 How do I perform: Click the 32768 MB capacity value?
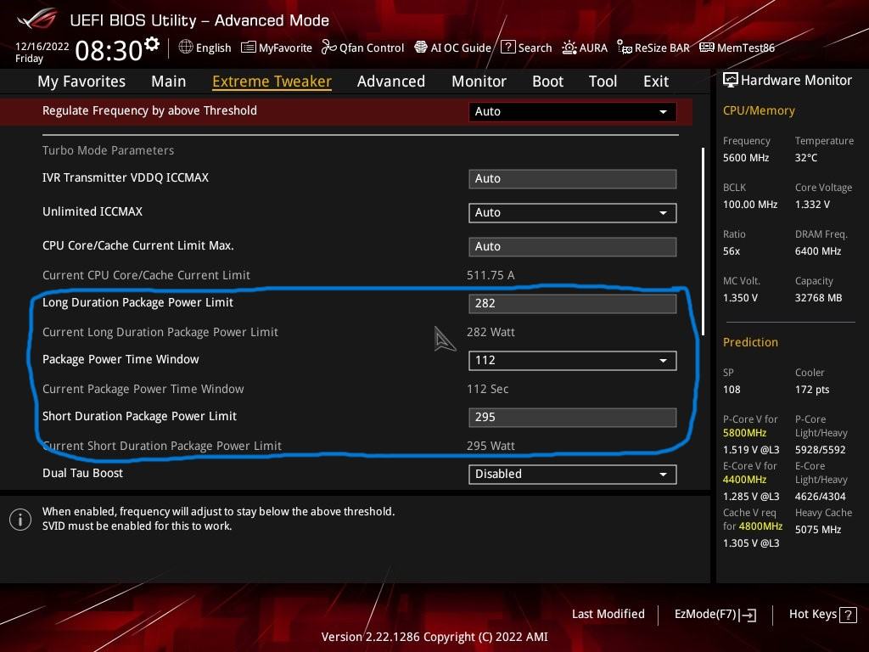point(819,298)
